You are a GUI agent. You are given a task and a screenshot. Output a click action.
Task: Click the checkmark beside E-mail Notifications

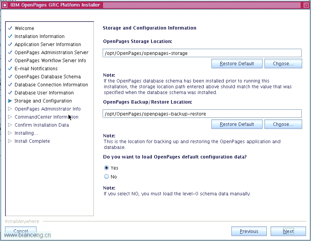10,69
